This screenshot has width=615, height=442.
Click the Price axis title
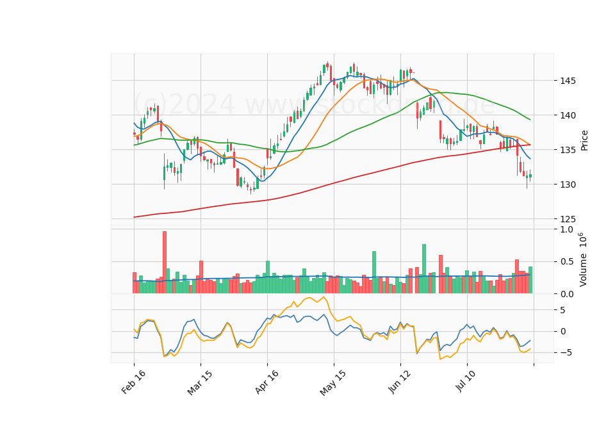coord(584,140)
